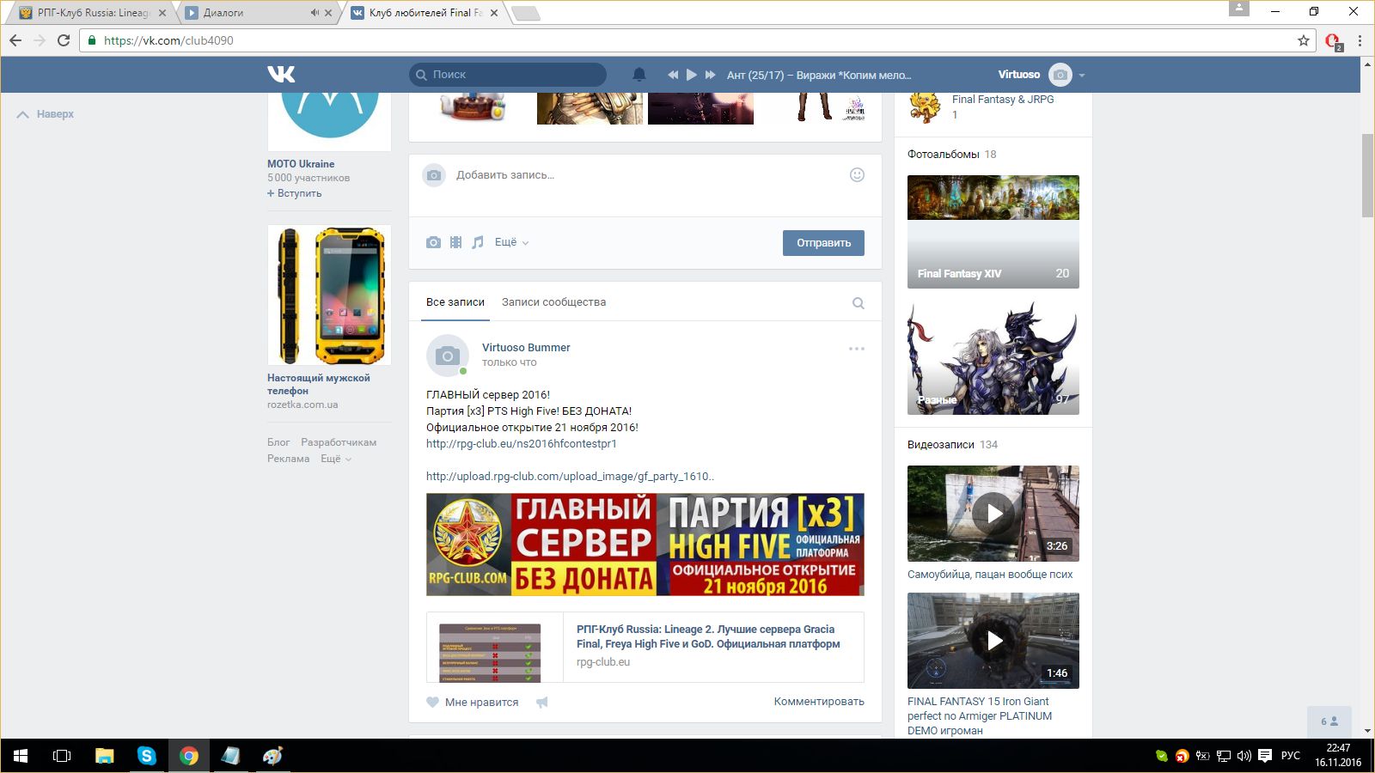The height and width of the screenshot is (773, 1375).
Task: Click Отправить button
Action: coord(823,243)
